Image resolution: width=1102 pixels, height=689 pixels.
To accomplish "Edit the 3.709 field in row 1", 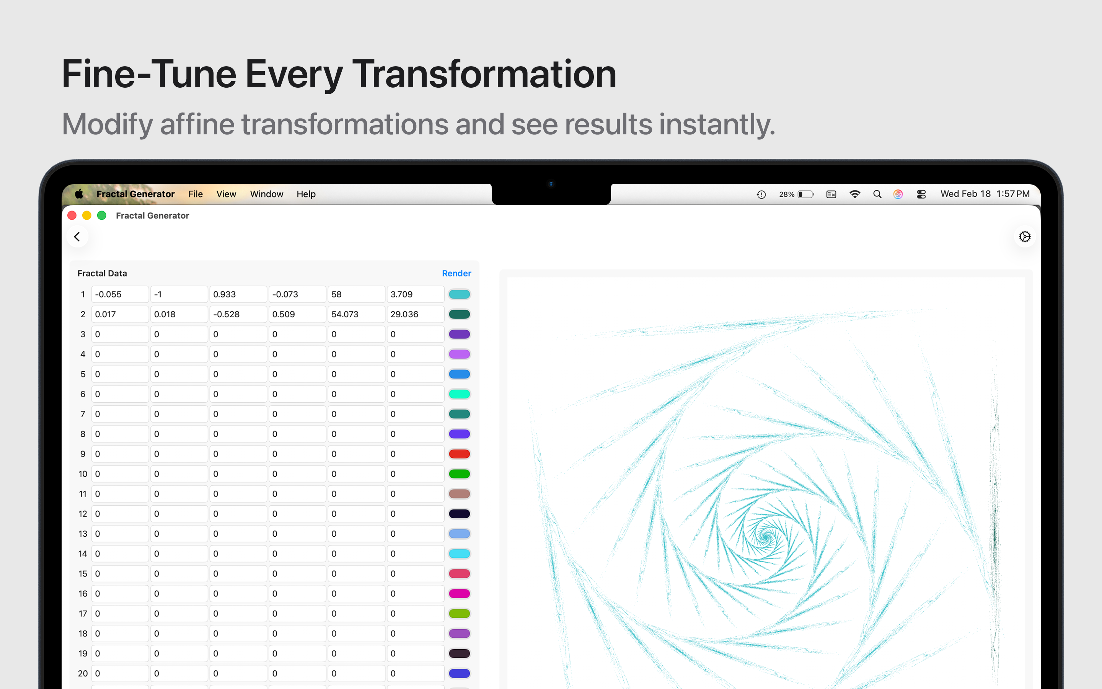I will click(416, 294).
